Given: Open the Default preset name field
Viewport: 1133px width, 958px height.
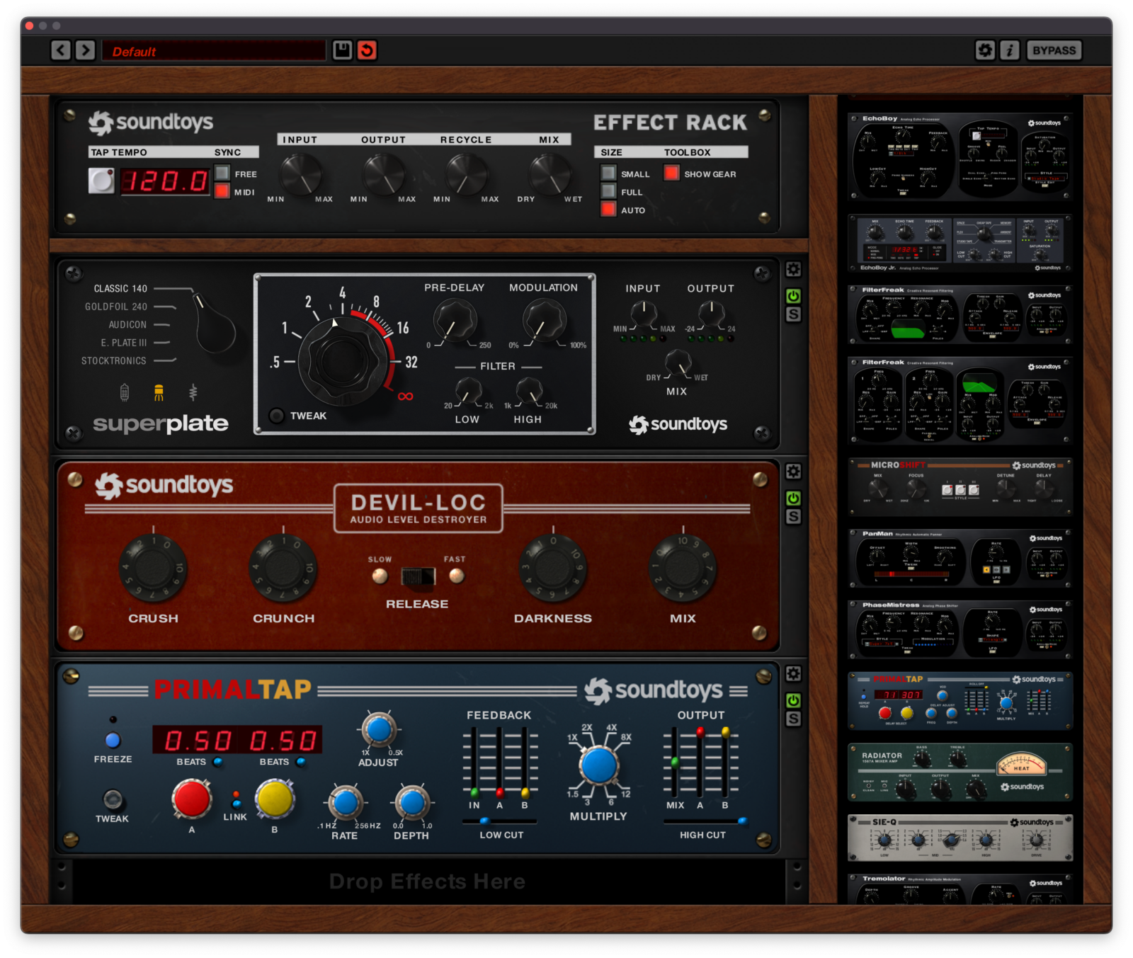Looking at the screenshot, I should point(214,51).
